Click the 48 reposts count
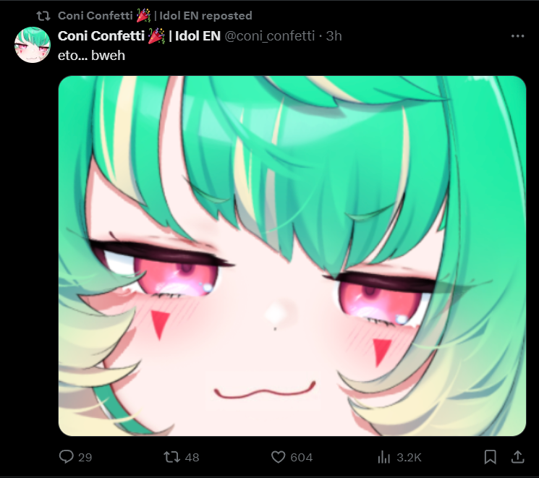The width and height of the screenshot is (539, 478). (x=192, y=457)
